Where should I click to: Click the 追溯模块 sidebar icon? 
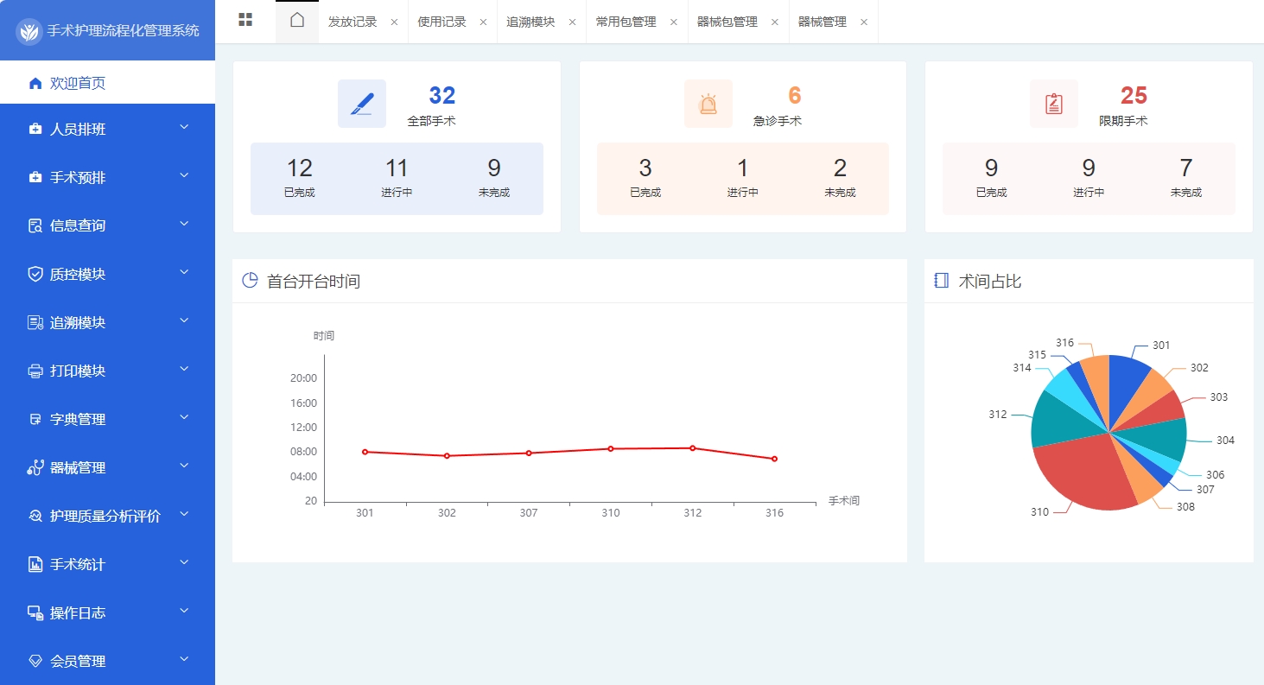pyautogui.click(x=35, y=323)
